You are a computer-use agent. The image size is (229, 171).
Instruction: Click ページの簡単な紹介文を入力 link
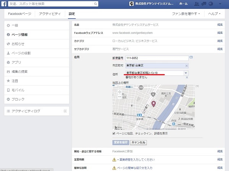(x=135, y=168)
